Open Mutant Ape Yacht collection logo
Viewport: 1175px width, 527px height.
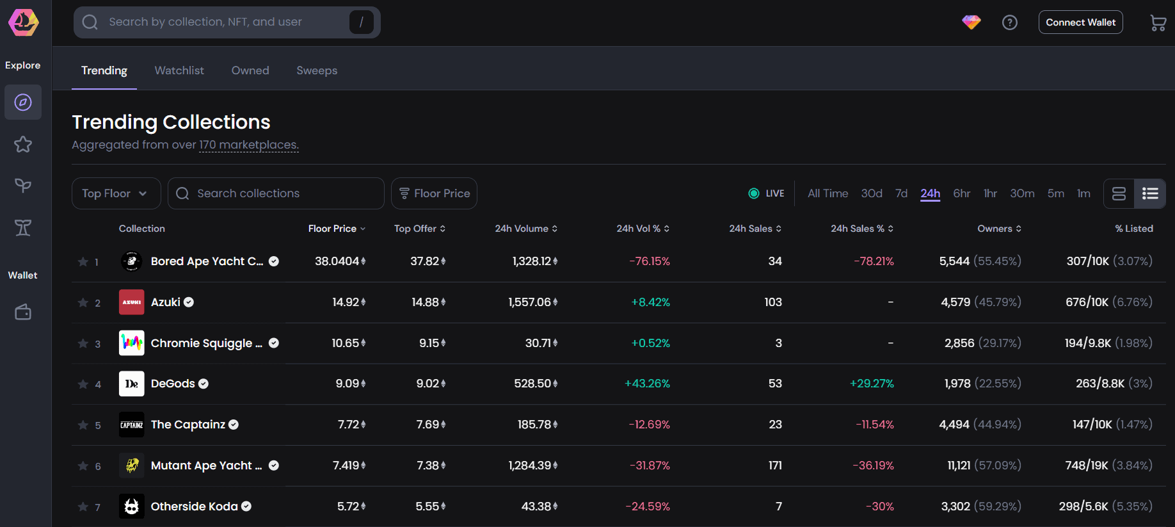[x=132, y=466]
